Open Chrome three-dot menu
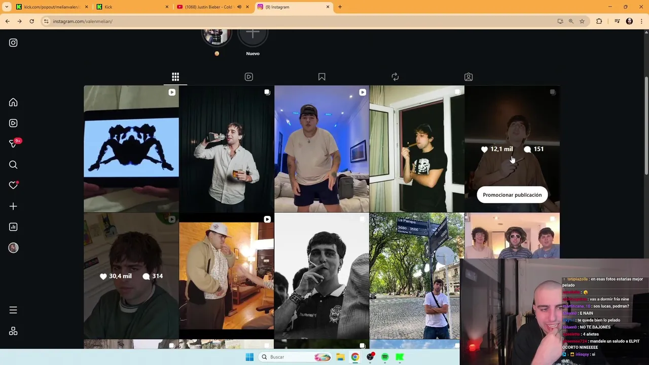Screen dimensions: 649x365 (641, 21)
